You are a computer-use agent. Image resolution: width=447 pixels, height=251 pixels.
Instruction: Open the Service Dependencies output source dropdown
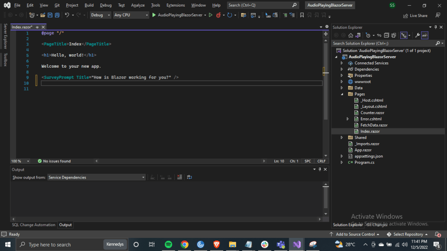pos(97,177)
